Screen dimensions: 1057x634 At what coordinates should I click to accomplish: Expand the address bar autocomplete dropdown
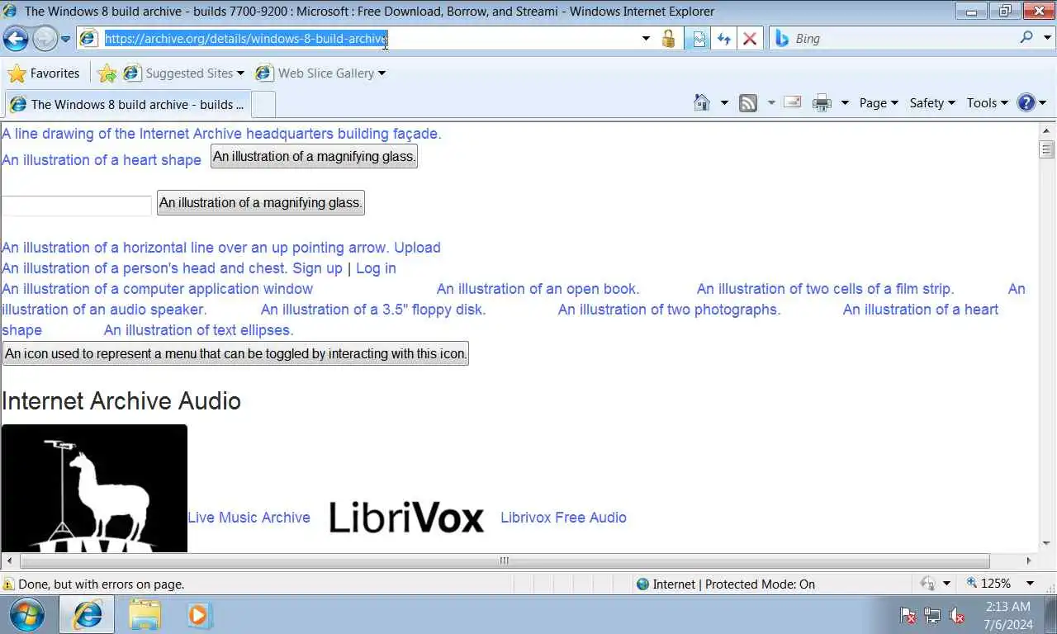coord(646,39)
